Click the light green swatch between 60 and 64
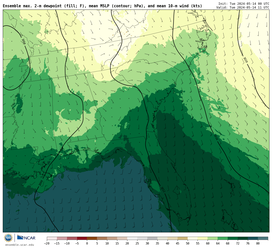 tap(213, 238)
